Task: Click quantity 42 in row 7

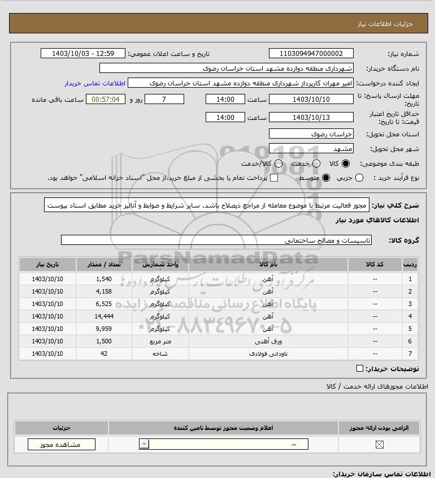Action: pyautogui.click(x=104, y=354)
